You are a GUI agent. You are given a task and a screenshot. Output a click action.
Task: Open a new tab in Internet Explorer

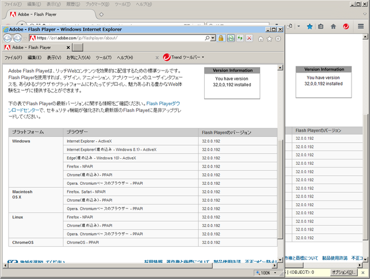77,47
